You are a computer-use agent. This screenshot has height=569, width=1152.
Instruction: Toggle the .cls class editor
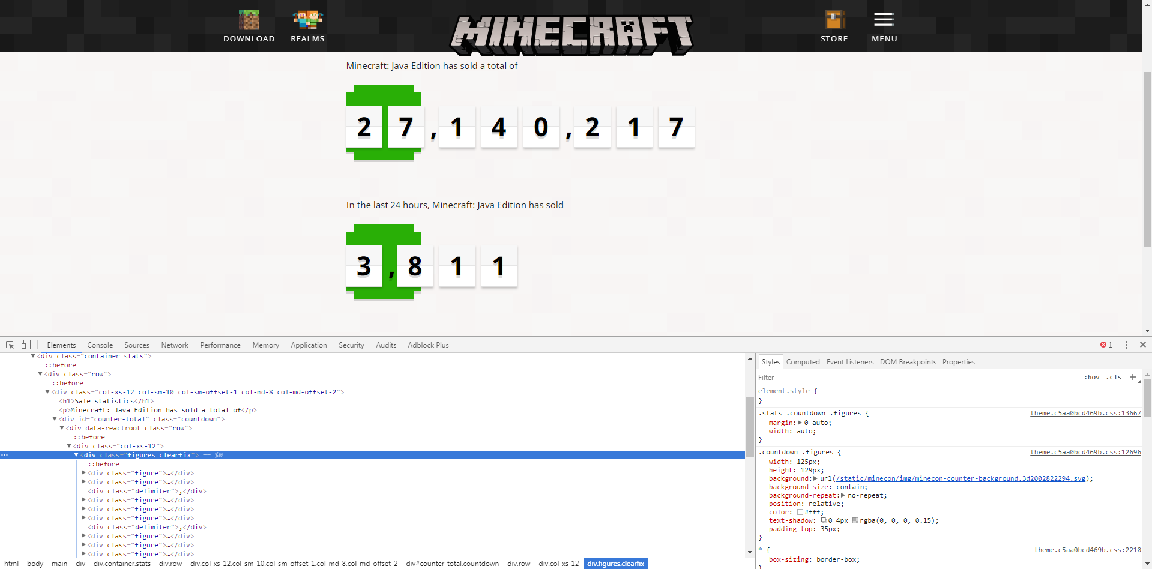pos(1115,378)
